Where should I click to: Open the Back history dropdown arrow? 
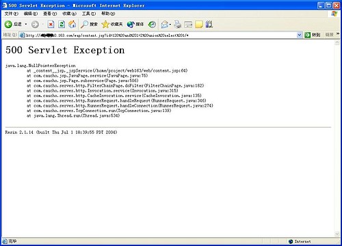pyautogui.click(x=26, y=24)
